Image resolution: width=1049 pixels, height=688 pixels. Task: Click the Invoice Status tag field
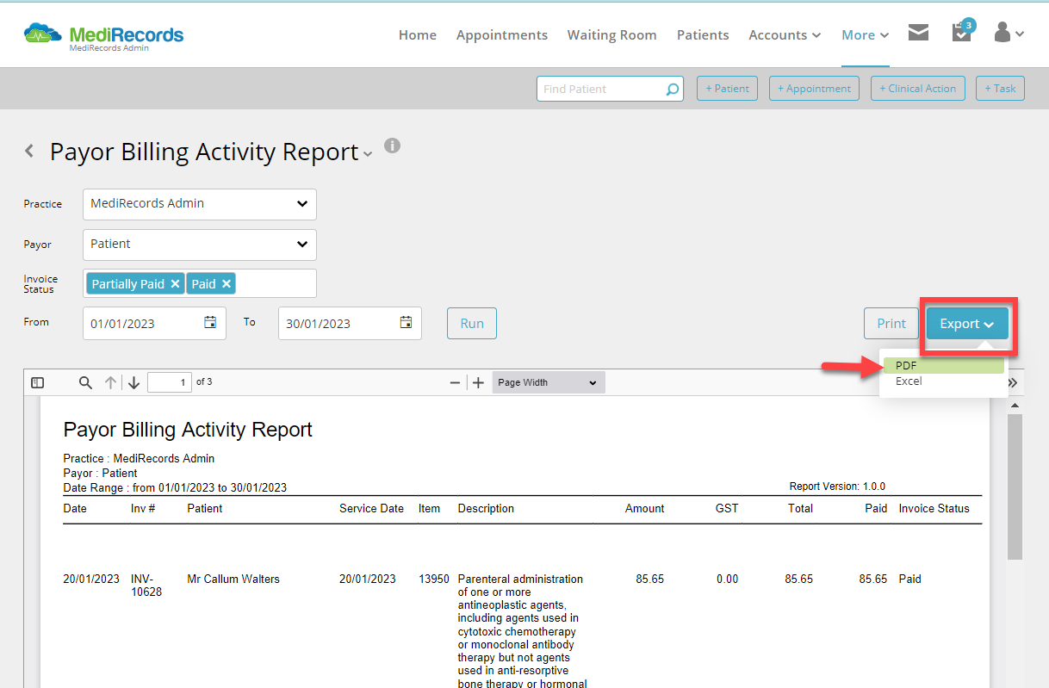200,283
